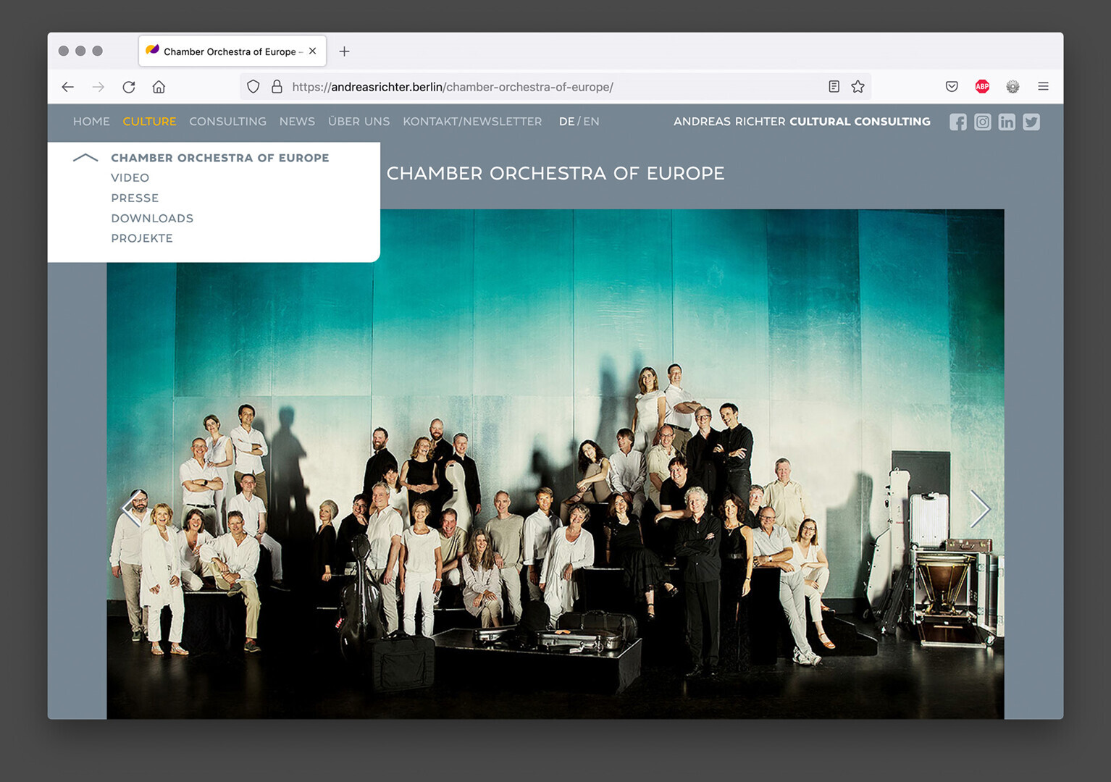Screen dimensions: 1111x782
Task: Open the CONSULTING menu item
Action: point(227,122)
